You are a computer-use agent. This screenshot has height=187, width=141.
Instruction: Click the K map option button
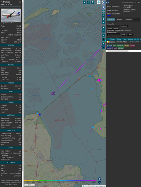(x=103, y=23)
